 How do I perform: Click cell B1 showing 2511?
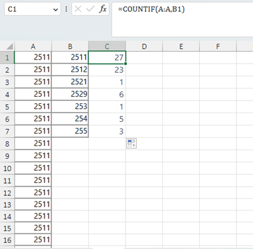(x=70, y=58)
